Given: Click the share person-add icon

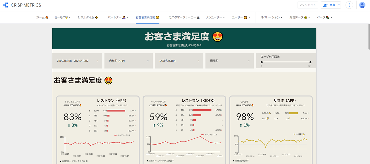Looking at the screenshot, I should click(326, 5).
